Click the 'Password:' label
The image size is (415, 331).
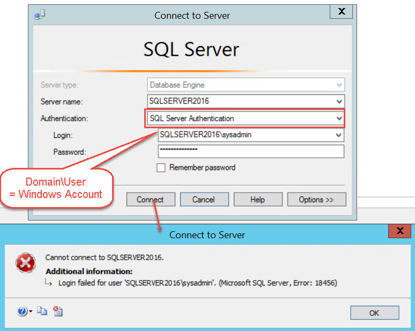70,152
